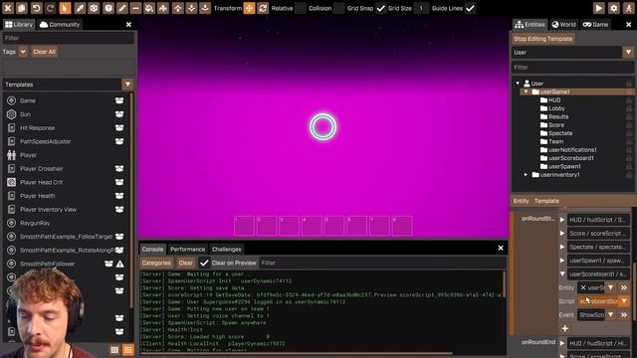
Task: Open console Categories button
Action: tap(156, 263)
